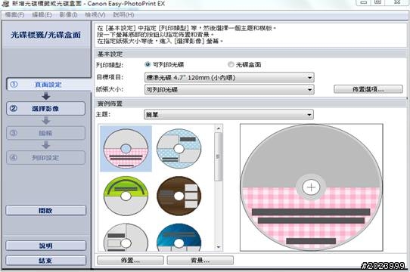Click template list scroll down arrow
This screenshot has height=272, width=410.
219,247
